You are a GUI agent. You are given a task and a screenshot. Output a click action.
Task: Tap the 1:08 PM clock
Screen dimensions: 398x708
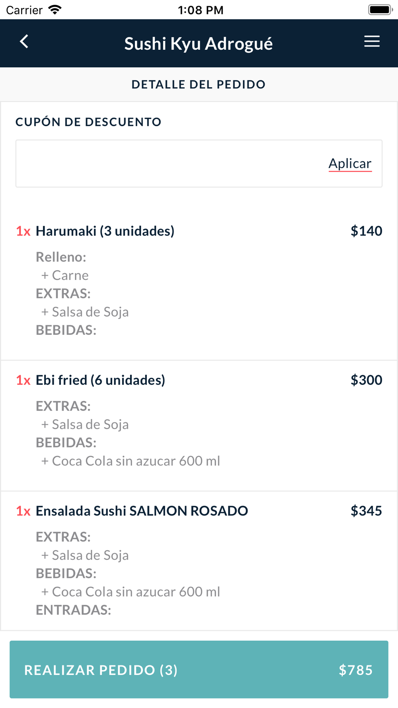pyautogui.click(x=201, y=10)
